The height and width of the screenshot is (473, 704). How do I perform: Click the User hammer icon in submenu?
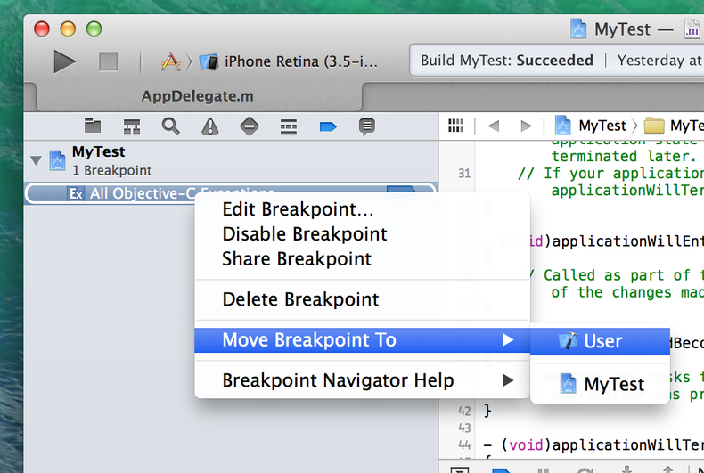[568, 341]
